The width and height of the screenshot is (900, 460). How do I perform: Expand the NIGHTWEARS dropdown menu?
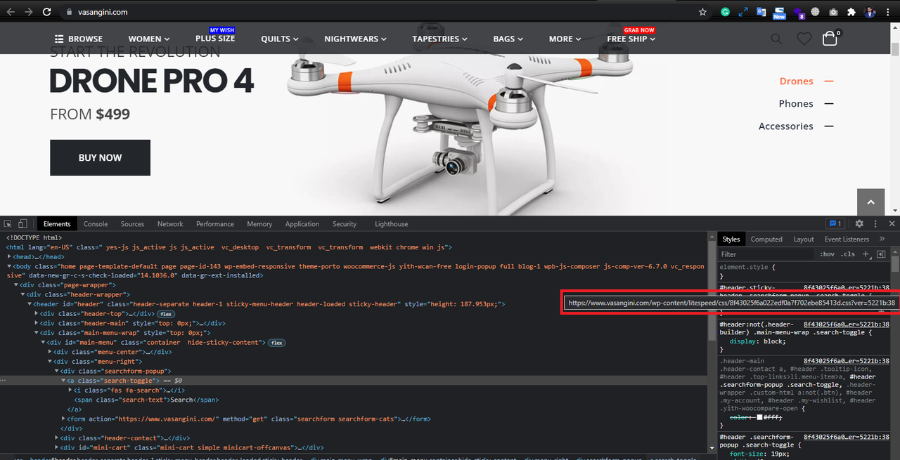coord(356,39)
